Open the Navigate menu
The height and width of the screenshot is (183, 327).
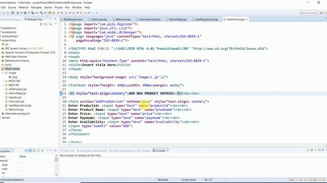click(x=36, y=7)
